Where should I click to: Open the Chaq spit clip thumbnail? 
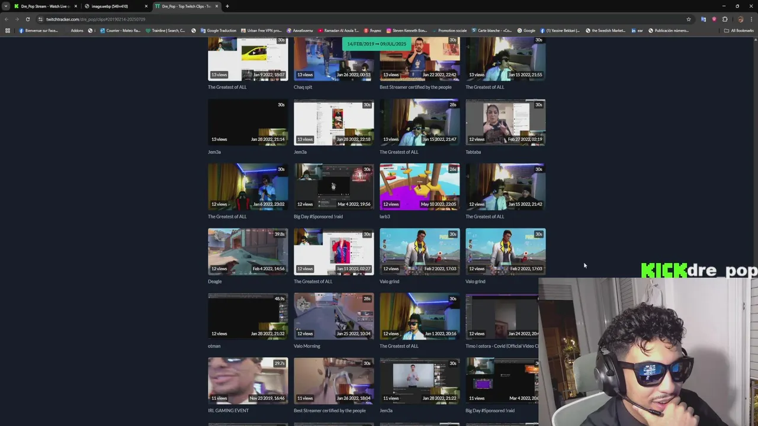[x=333, y=58]
